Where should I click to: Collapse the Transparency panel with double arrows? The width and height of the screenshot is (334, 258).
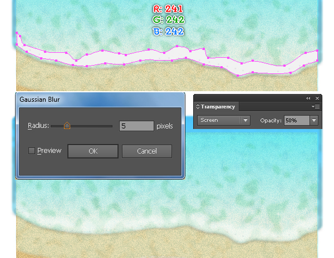click(x=308, y=98)
